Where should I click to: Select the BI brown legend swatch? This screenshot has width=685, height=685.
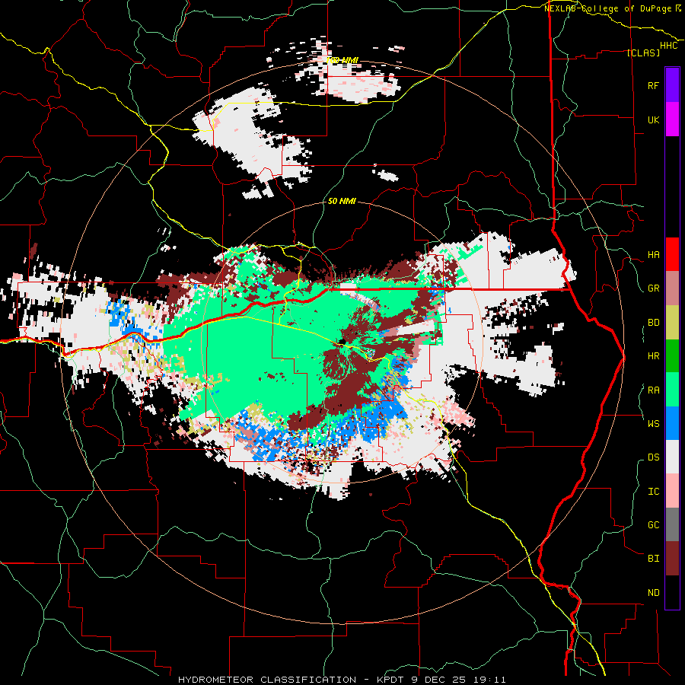point(672,559)
